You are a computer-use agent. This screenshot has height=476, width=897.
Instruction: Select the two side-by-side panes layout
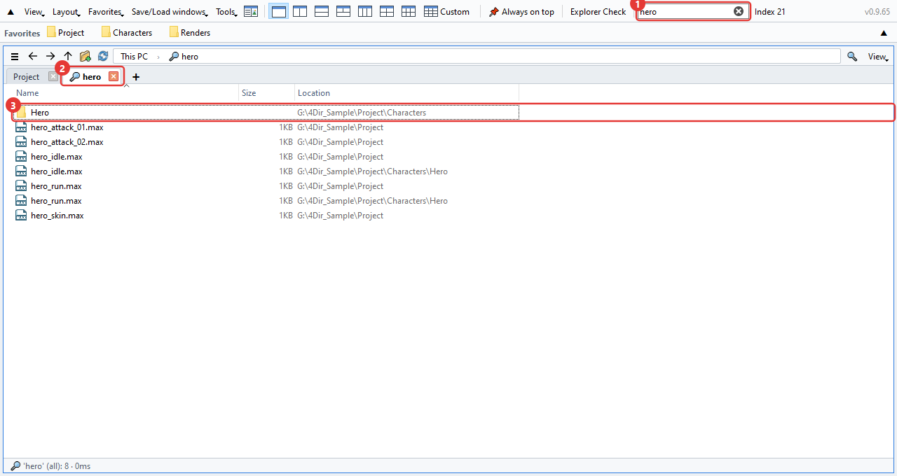300,12
